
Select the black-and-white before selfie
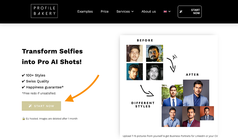[154, 71]
